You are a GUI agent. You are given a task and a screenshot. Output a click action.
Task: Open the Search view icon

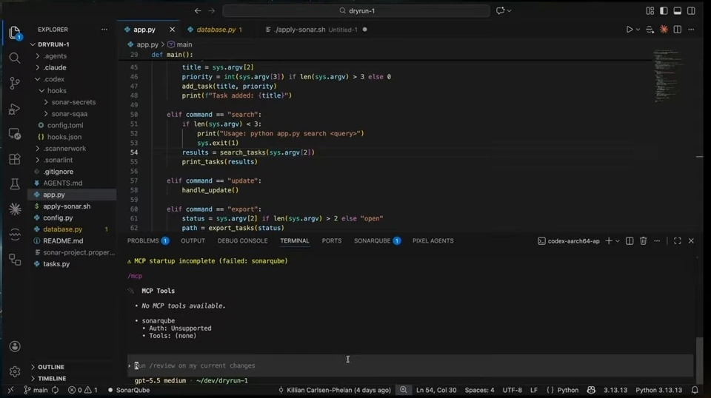point(15,58)
